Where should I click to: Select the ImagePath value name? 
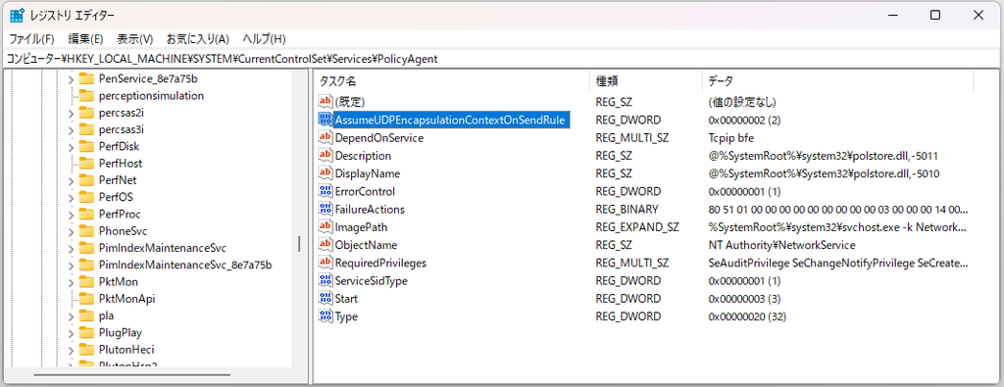tap(361, 227)
